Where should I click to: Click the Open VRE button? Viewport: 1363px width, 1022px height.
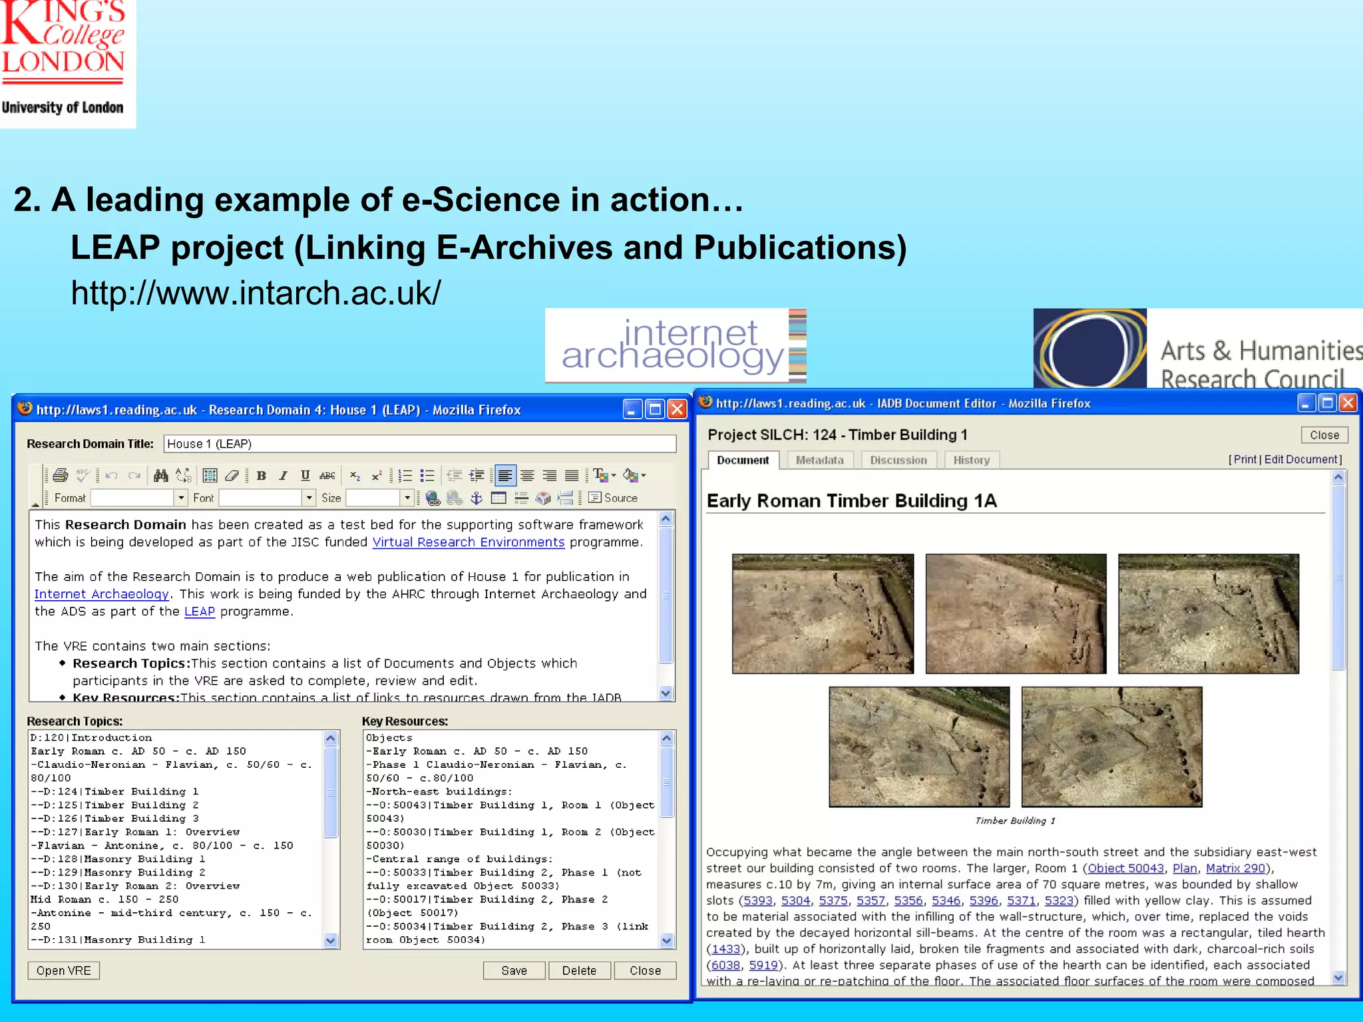tap(64, 971)
